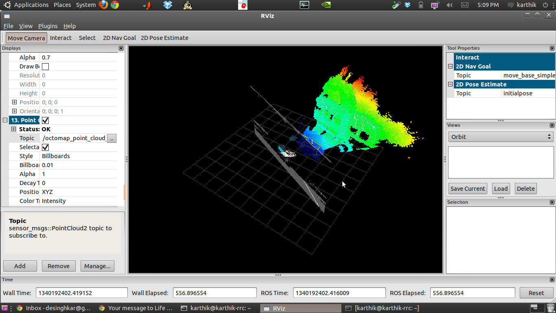556x313 pixels.
Task: Click Save Current view button
Action: tap(468, 189)
